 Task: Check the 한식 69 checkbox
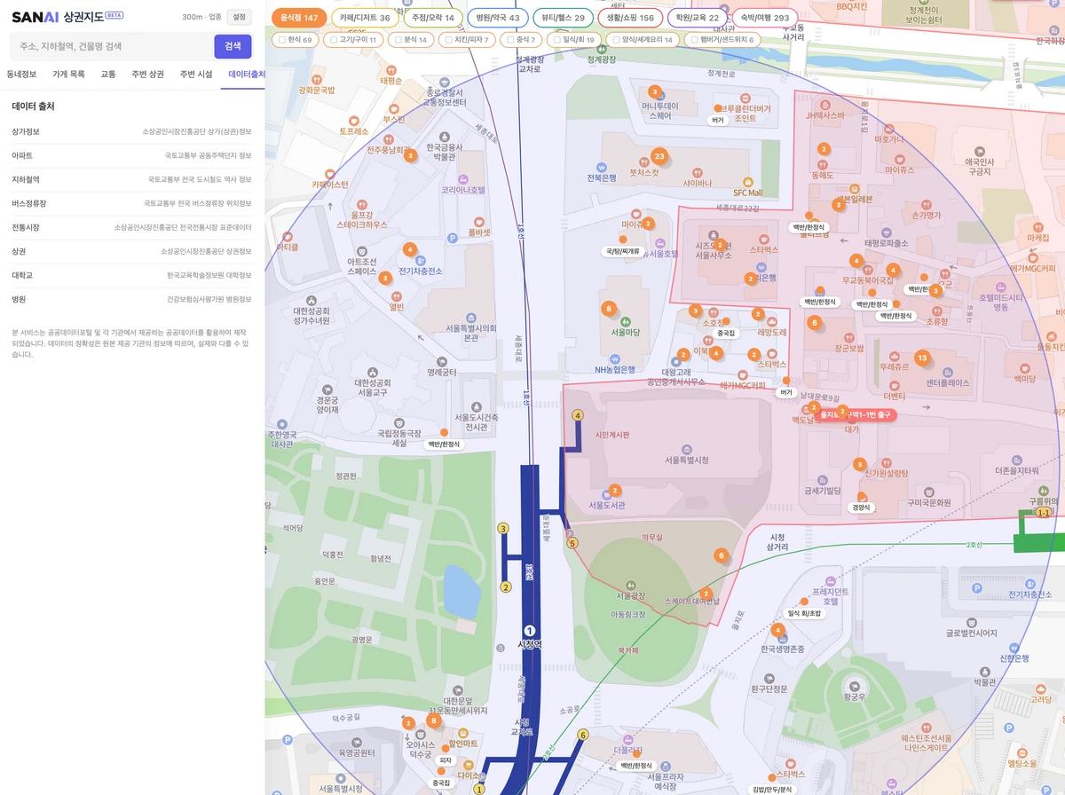(x=281, y=40)
